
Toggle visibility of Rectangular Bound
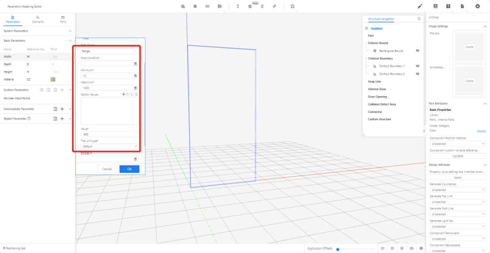[x=417, y=51]
